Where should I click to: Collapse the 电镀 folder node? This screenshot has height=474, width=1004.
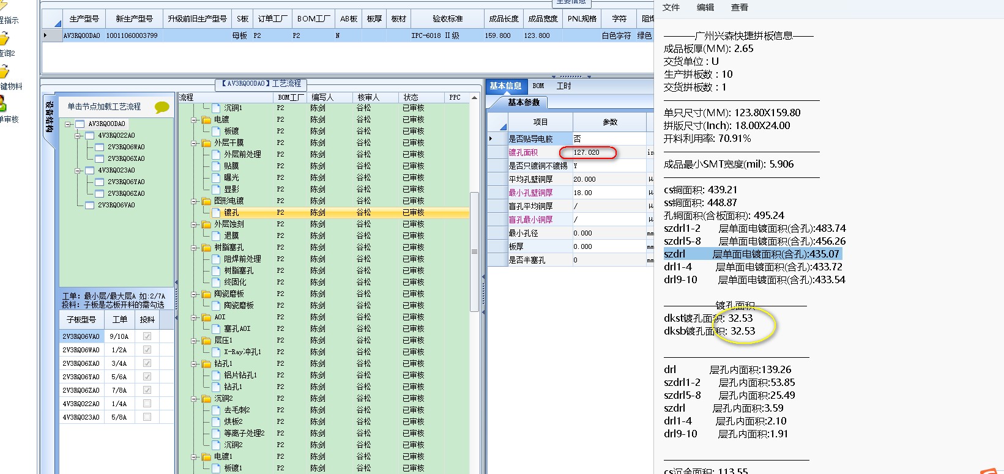[194, 120]
